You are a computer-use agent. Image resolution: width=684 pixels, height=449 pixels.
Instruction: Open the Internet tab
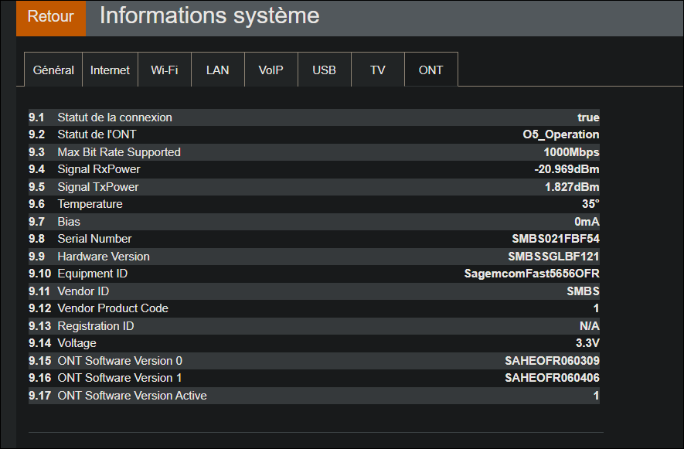coord(110,70)
